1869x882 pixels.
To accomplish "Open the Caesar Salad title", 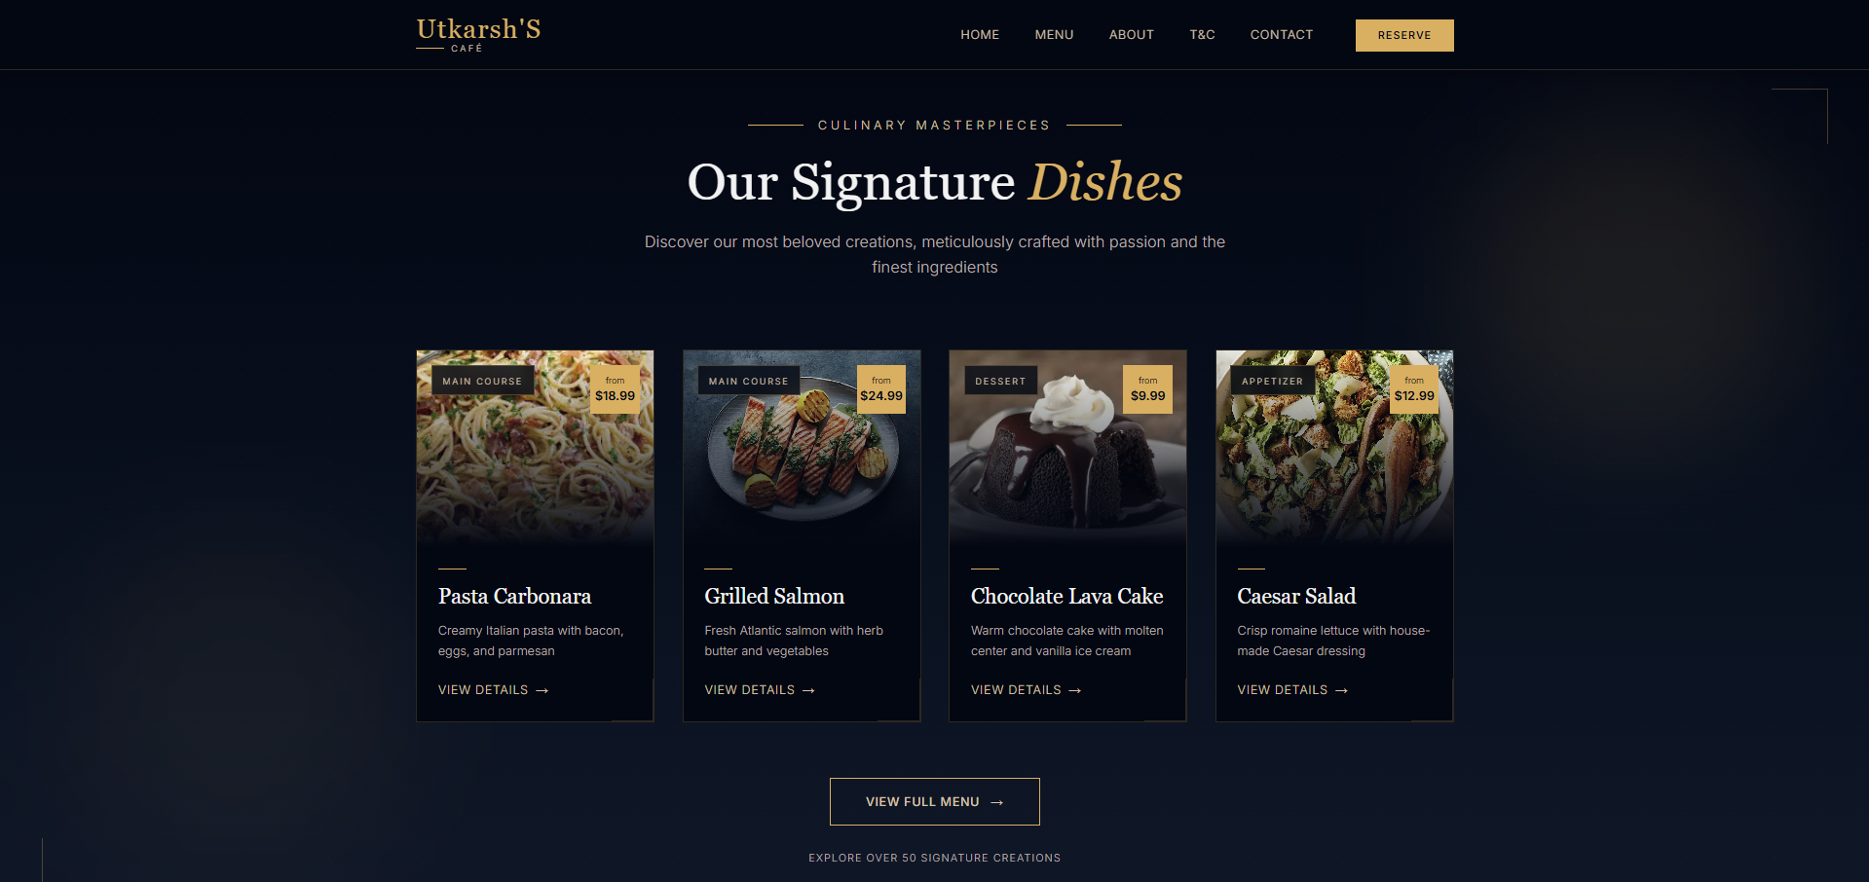I will point(1296,596).
